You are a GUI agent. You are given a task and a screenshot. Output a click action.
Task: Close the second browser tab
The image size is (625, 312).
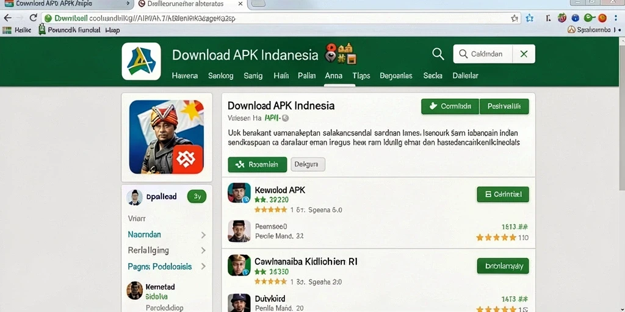[240, 4]
